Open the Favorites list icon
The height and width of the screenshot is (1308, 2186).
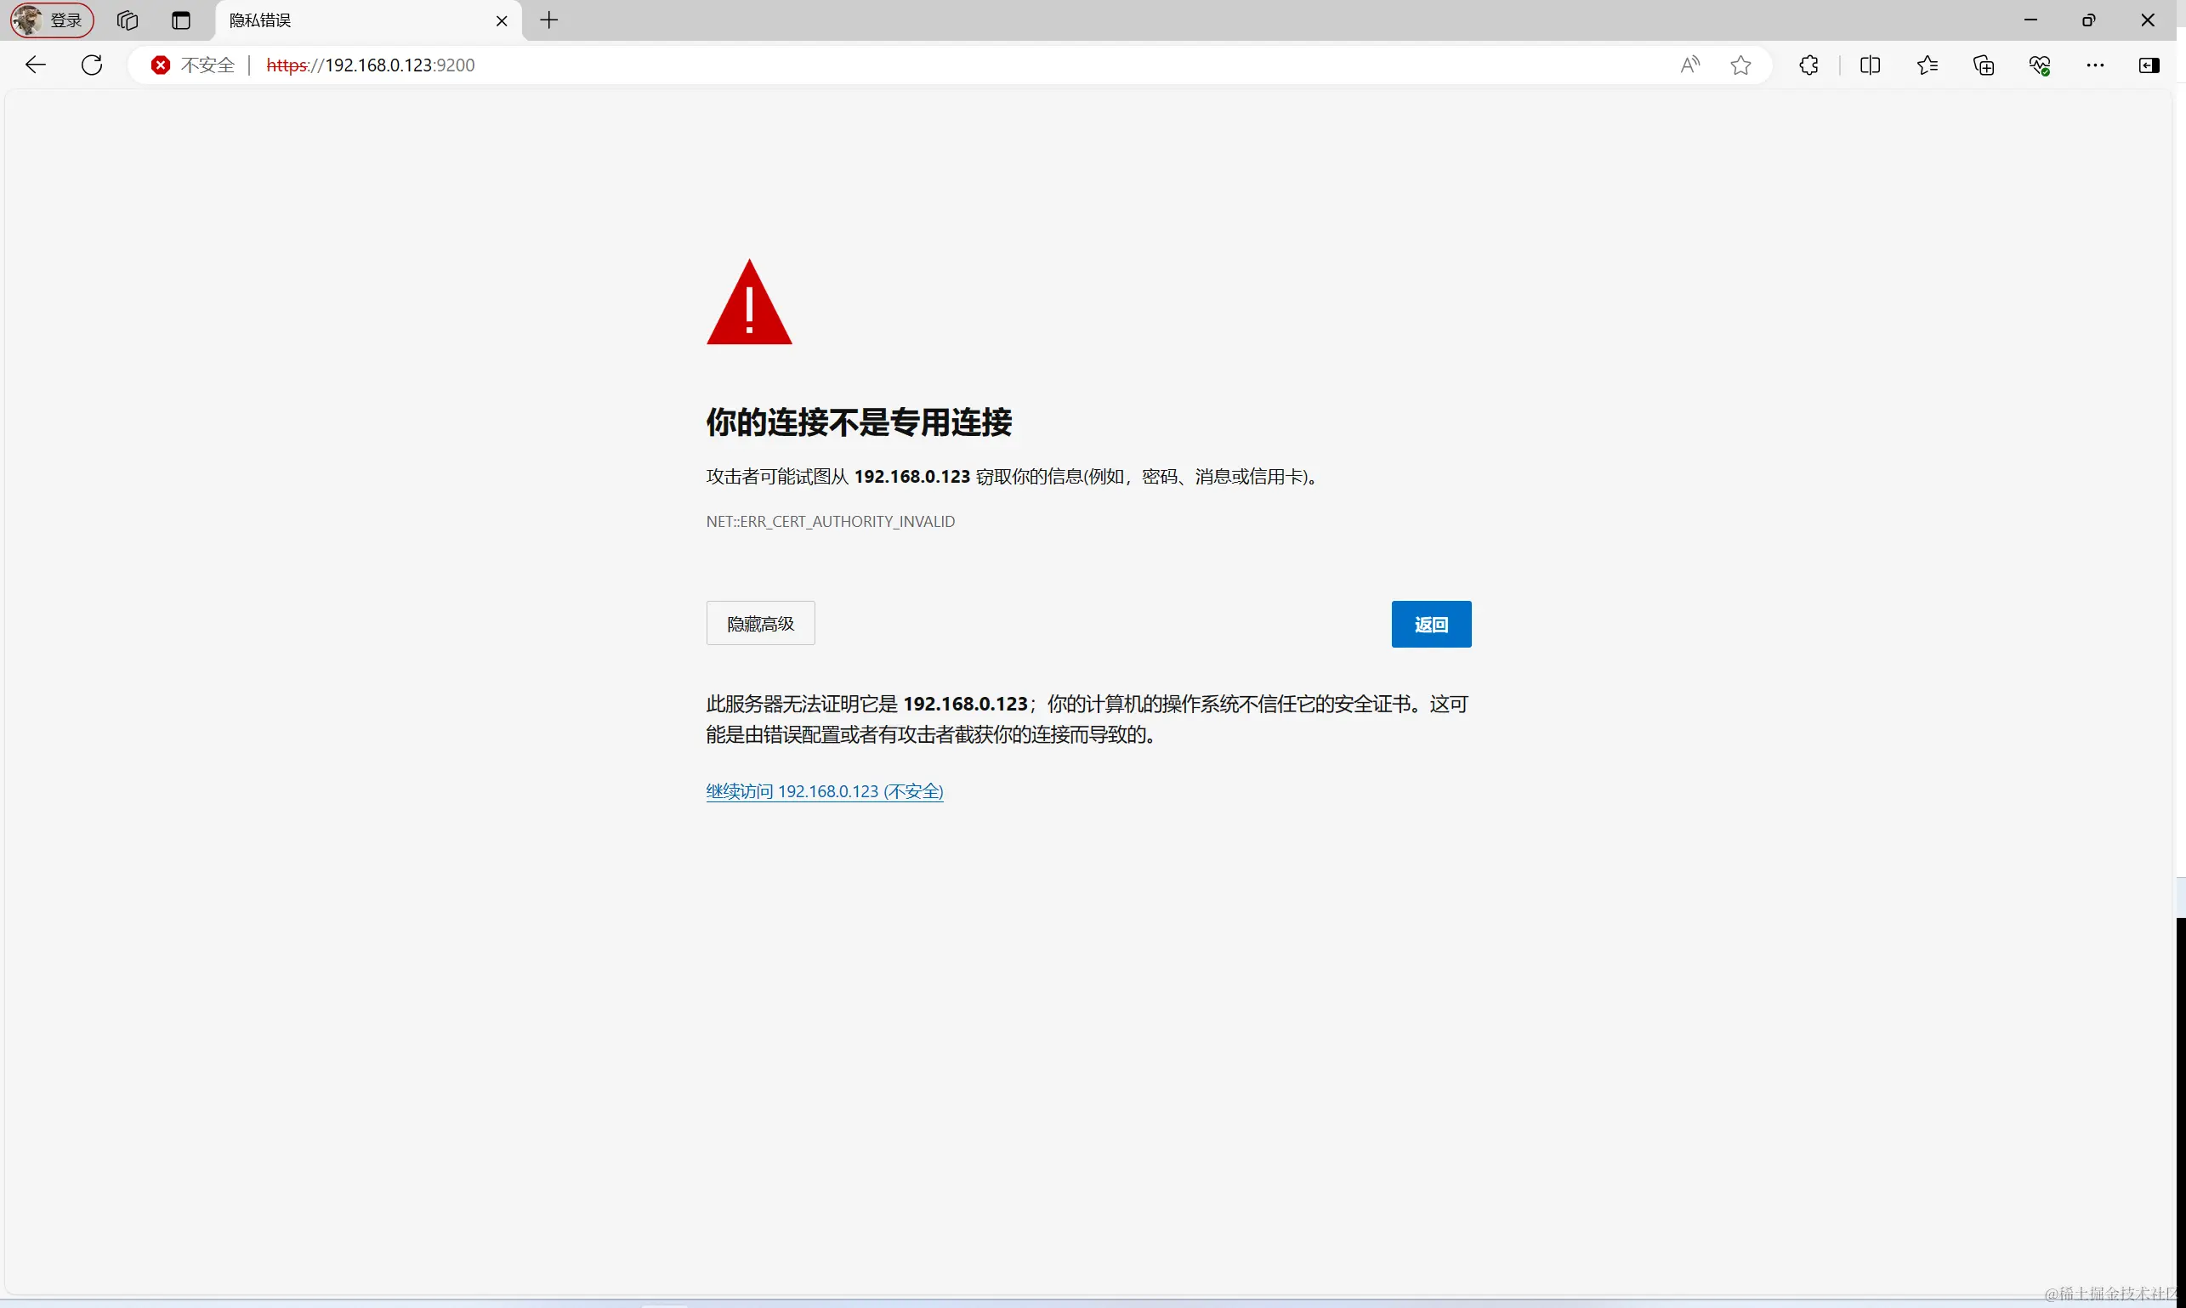(x=1927, y=65)
